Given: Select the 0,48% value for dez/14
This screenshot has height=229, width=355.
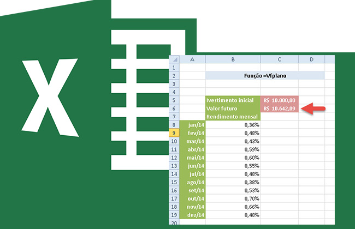Looking at the screenshot, I should (x=233, y=214).
